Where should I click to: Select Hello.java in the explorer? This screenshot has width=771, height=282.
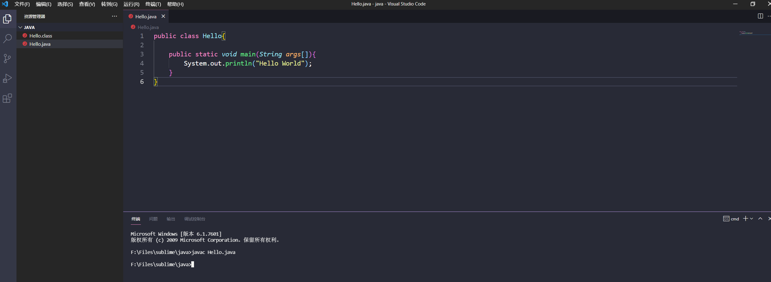pyautogui.click(x=70, y=44)
